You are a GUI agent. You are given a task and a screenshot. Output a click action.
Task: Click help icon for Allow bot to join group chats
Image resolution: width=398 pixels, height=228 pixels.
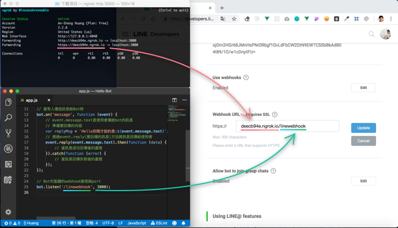point(273,171)
